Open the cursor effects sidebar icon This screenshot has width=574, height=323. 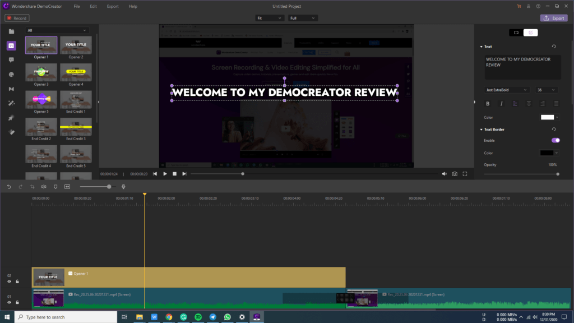[x=11, y=118]
